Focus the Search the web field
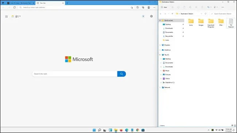Image resolution: width=237 pixels, height=133 pixels. click(x=75, y=74)
